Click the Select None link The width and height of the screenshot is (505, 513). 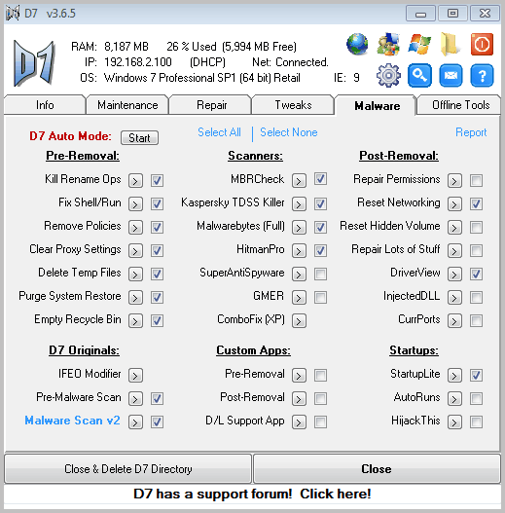pos(288,132)
